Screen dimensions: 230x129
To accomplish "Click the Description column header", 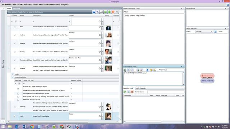I will (50, 16).
